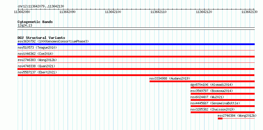
Task: Click the esv3630792 1000GenomesConsortiumPhase3 label
Action: (x=53, y=41)
